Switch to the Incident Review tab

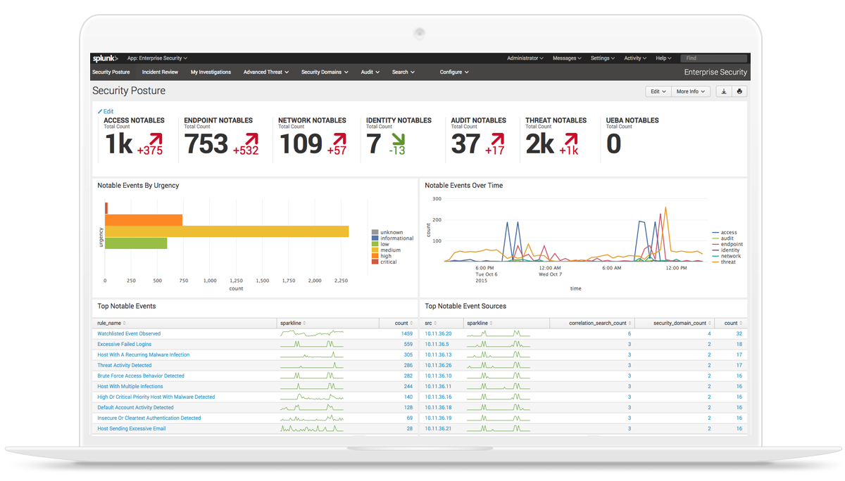(161, 72)
